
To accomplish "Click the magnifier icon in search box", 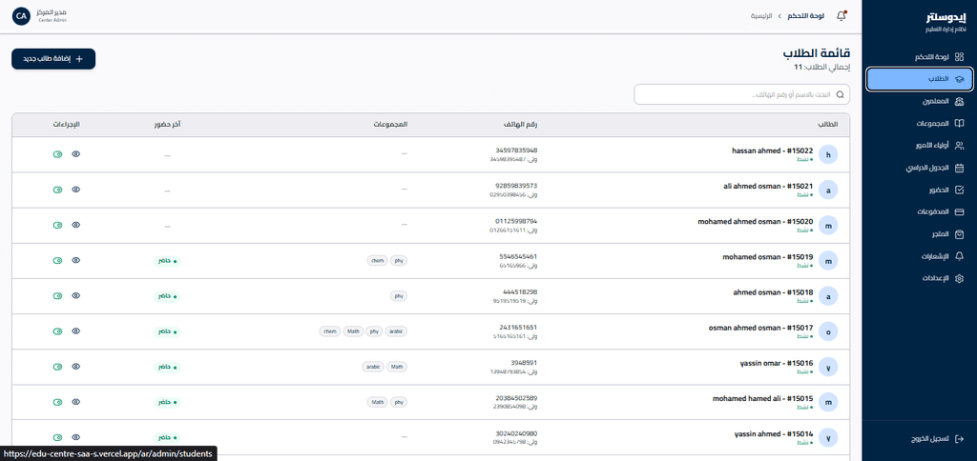I will click(840, 95).
